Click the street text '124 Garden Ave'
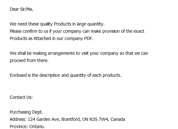The height and width of the screenshot is (129, 178). pyautogui.click(x=43, y=119)
